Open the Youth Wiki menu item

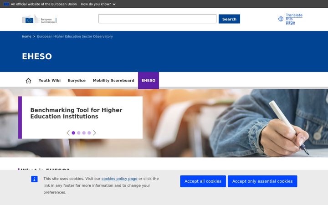[x=50, y=81]
